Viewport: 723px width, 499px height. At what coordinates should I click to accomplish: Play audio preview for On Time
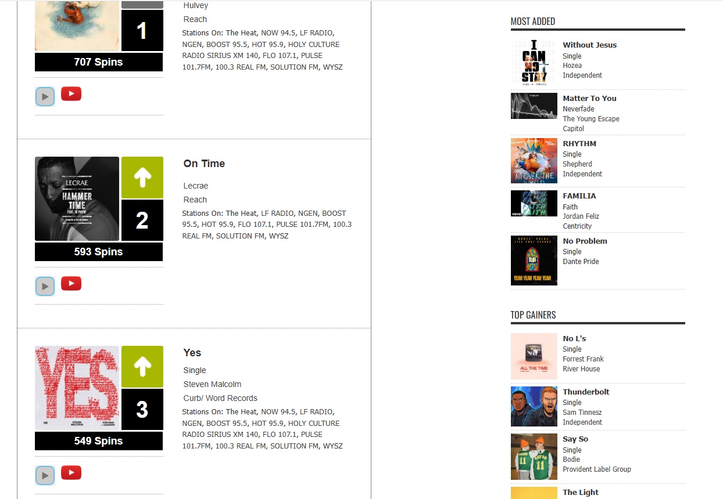(x=45, y=286)
